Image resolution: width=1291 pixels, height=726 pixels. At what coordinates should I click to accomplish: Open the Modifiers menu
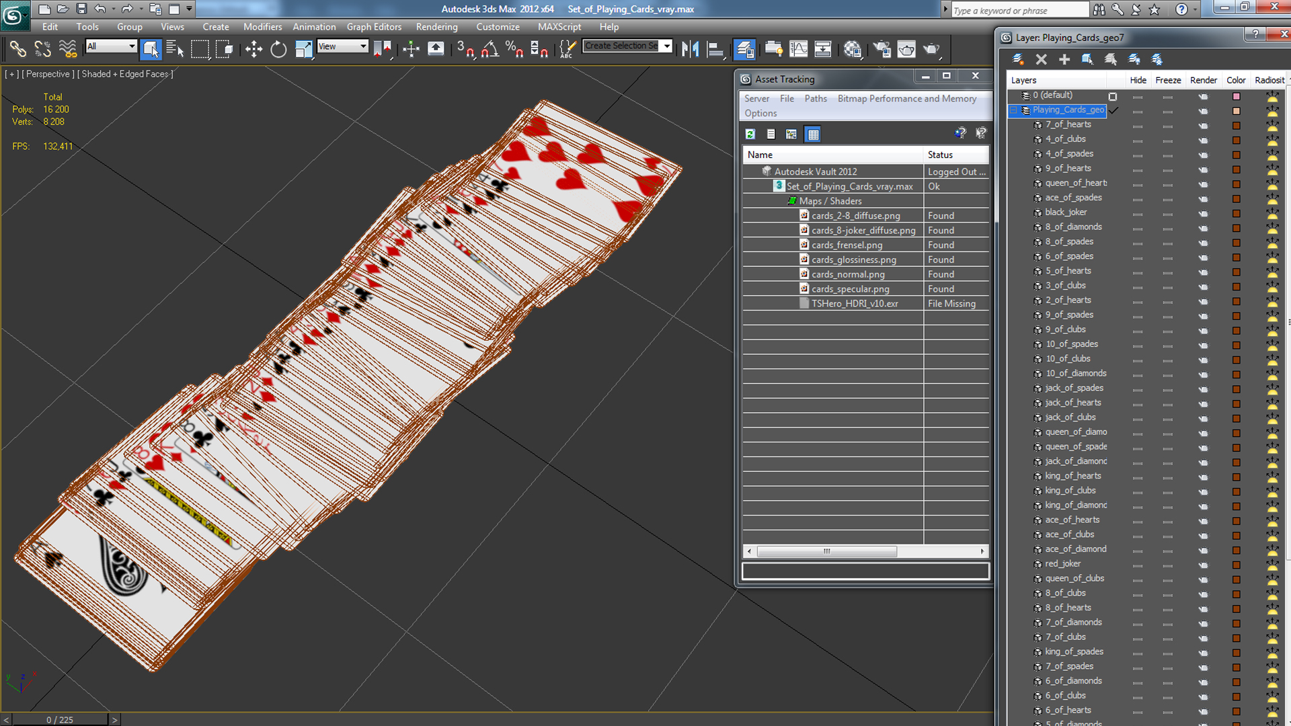pos(264,27)
